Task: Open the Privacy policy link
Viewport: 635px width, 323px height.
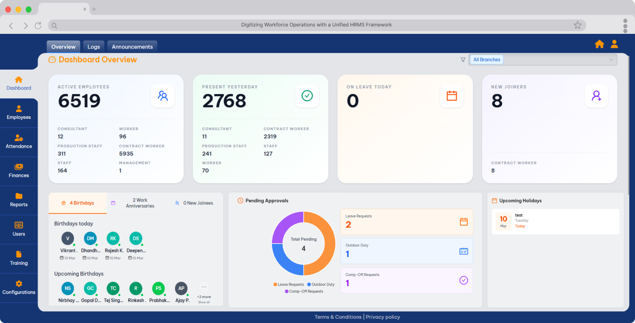Action: click(x=383, y=317)
